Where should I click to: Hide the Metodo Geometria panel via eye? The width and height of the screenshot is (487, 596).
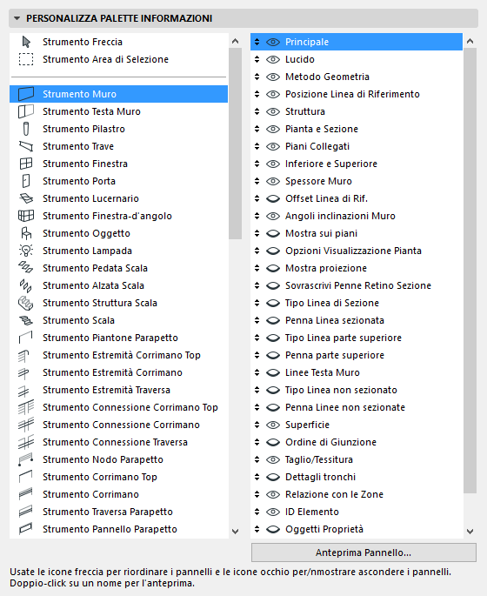coord(273,77)
